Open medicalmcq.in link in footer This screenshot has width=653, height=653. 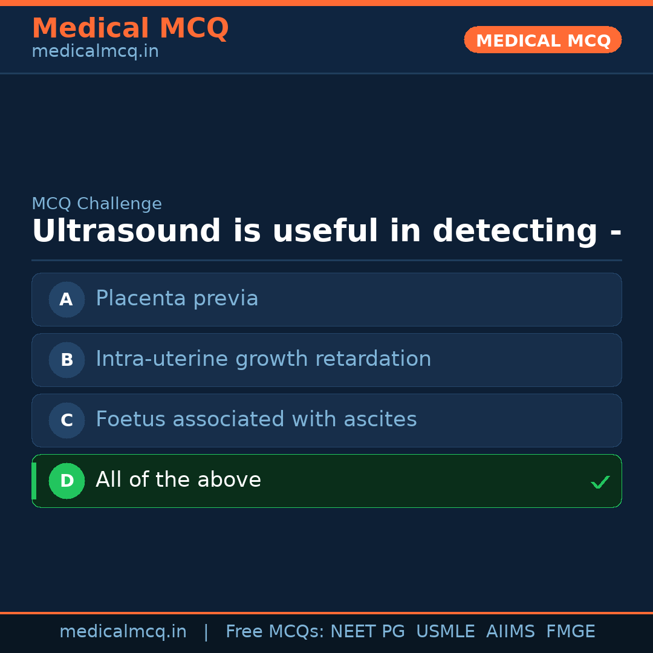pyautogui.click(x=123, y=632)
